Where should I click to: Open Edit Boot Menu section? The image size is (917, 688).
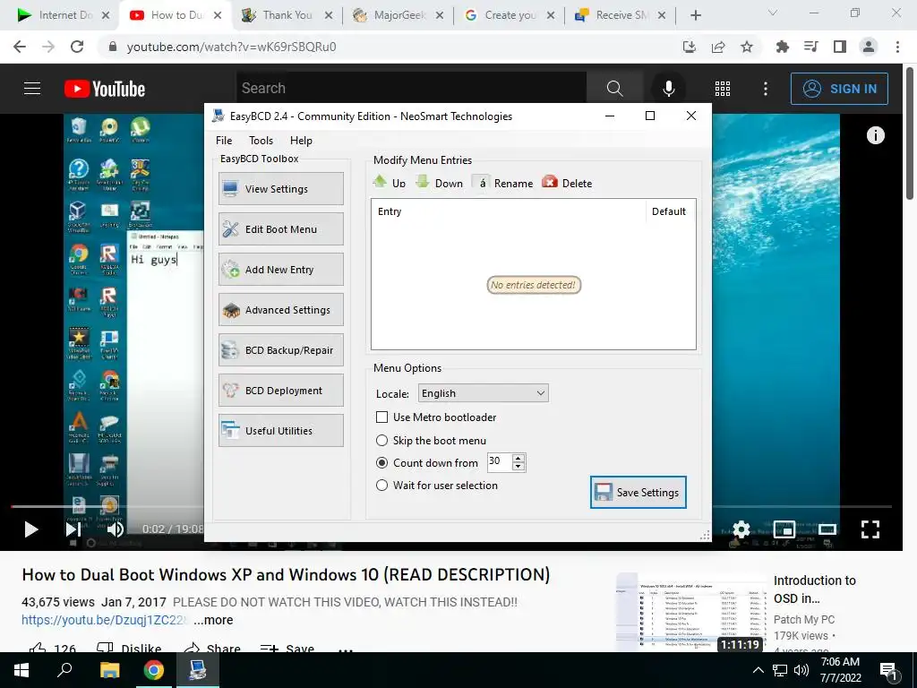(280, 228)
